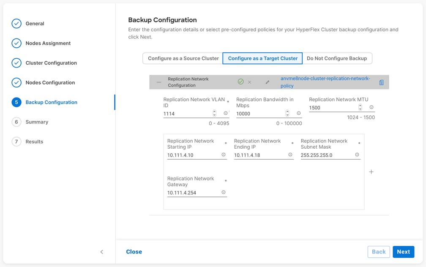Go to the Summary step
Screen dimensions: 426x267
[37, 122]
